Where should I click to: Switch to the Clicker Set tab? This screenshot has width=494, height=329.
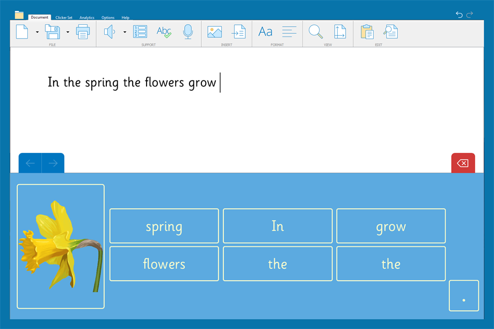tap(64, 18)
